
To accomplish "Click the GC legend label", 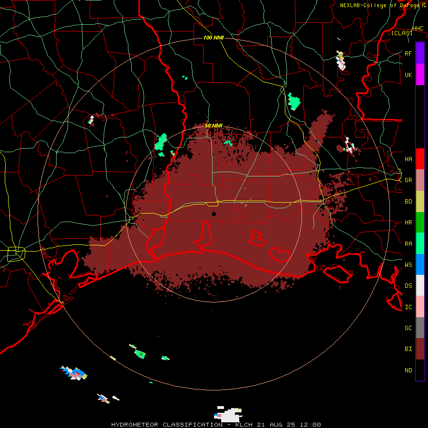I will click(408, 328).
